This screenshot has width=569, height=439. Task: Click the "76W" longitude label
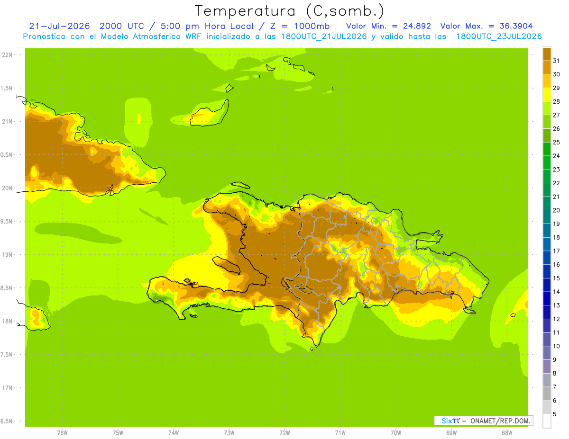(62, 433)
